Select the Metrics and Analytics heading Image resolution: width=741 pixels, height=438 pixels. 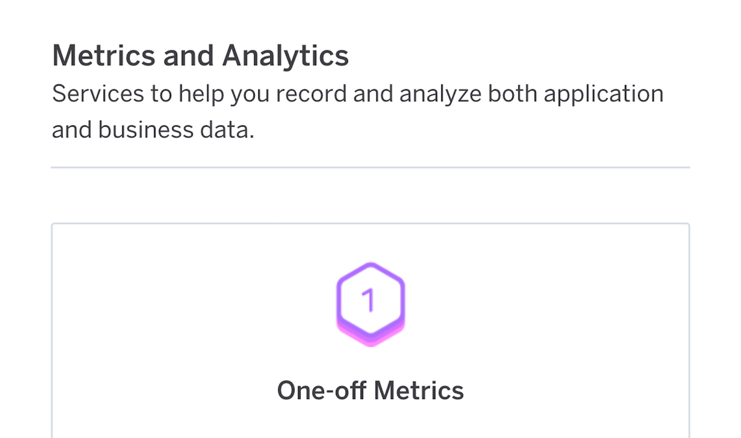click(200, 56)
